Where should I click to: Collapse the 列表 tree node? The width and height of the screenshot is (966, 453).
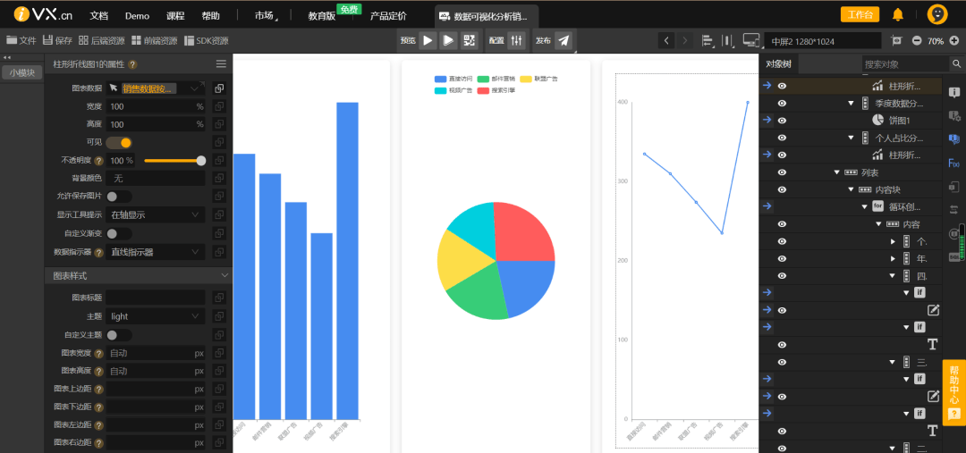tap(837, 172)
